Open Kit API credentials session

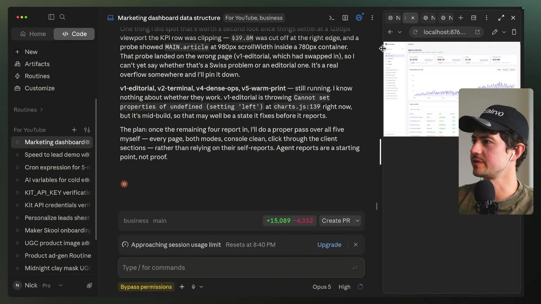coord(52,205)
